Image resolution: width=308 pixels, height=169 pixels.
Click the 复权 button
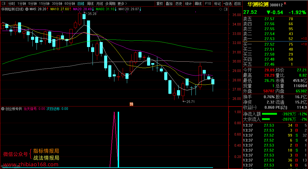coord(160,4)
